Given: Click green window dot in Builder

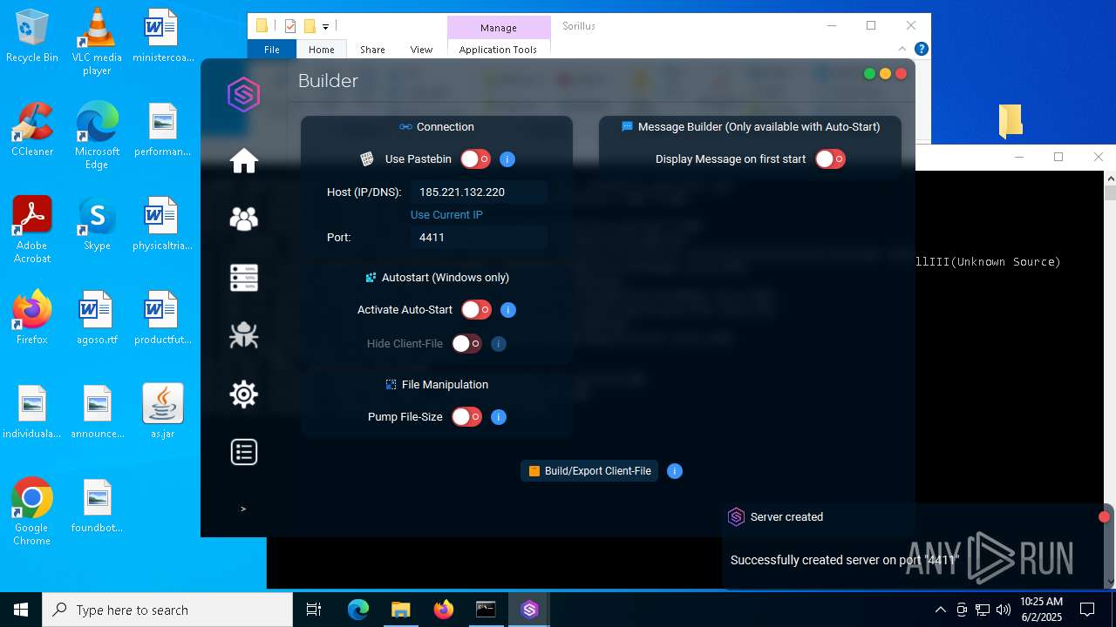Looking at the screenshot, I should coord(869,74).
